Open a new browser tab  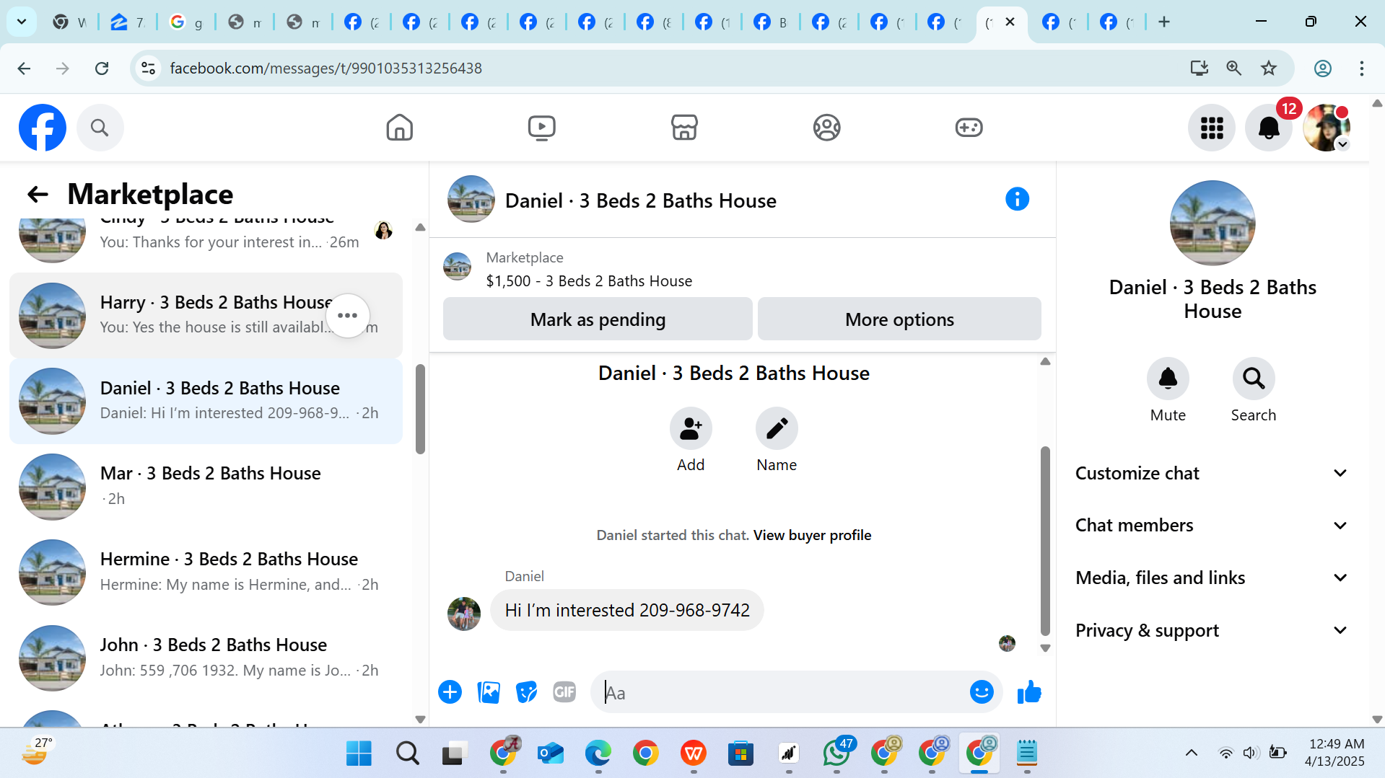point(1163,22)
